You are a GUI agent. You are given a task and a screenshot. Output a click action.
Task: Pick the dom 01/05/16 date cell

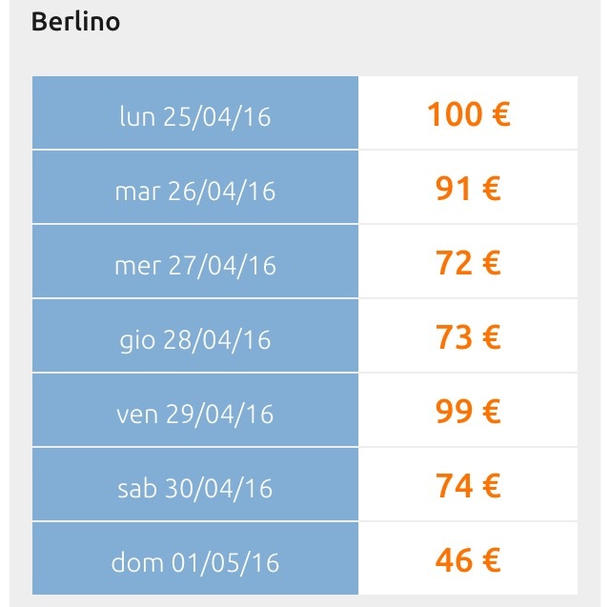point(195,562)
